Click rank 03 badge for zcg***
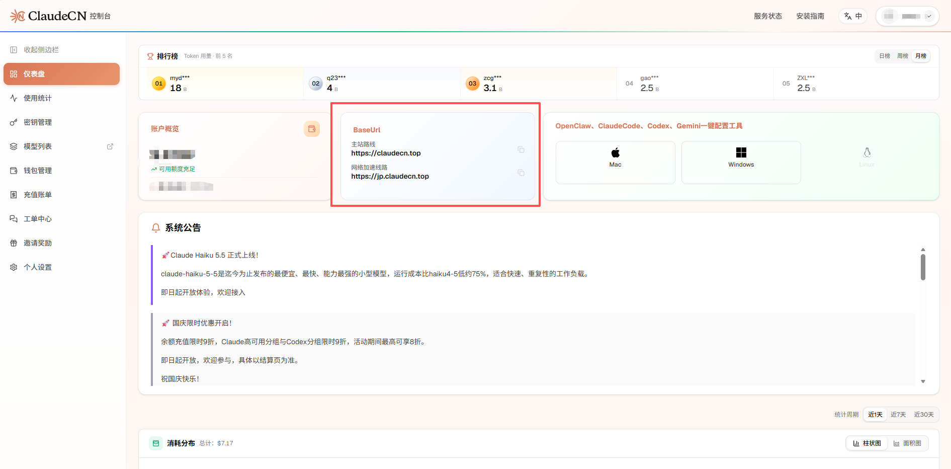 [x=473, y=84]
